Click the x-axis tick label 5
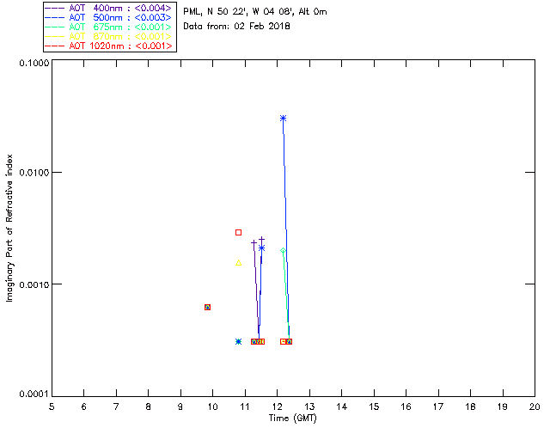This screenshot has height=440, width=550. [52, 406]
